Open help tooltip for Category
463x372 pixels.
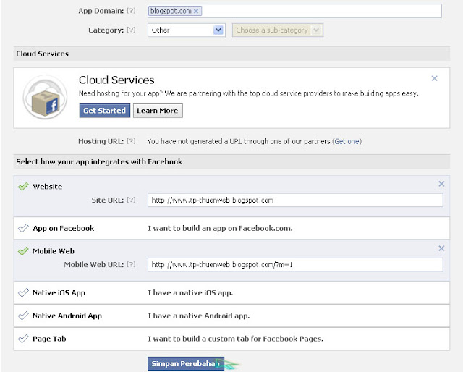(131, 30)
